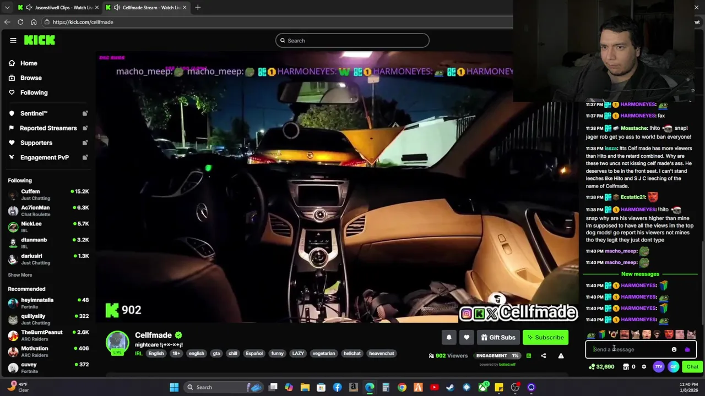The width and height of the screenshot is (705, 396).
Task: Open the Windows Start menu
Action: (174, 387)
